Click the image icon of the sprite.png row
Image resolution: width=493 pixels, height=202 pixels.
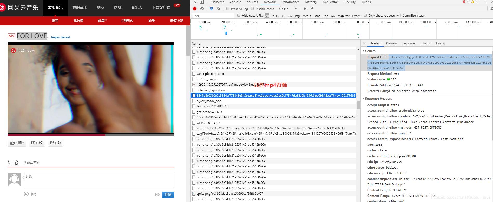pyautogui.click(x=194, y=194)
